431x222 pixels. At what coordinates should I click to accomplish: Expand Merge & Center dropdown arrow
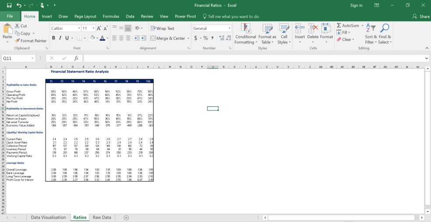(x=188, y=38)
